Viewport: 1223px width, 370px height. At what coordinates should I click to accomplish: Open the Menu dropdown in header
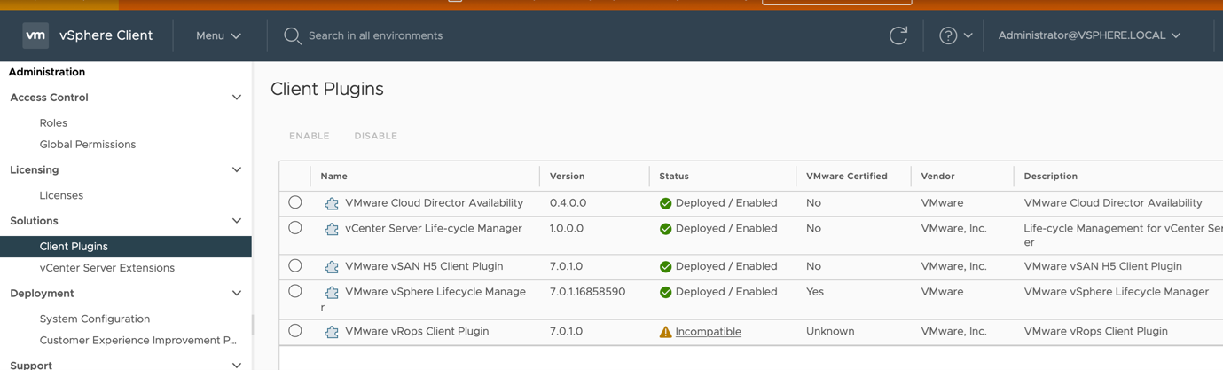coord(218,35)
